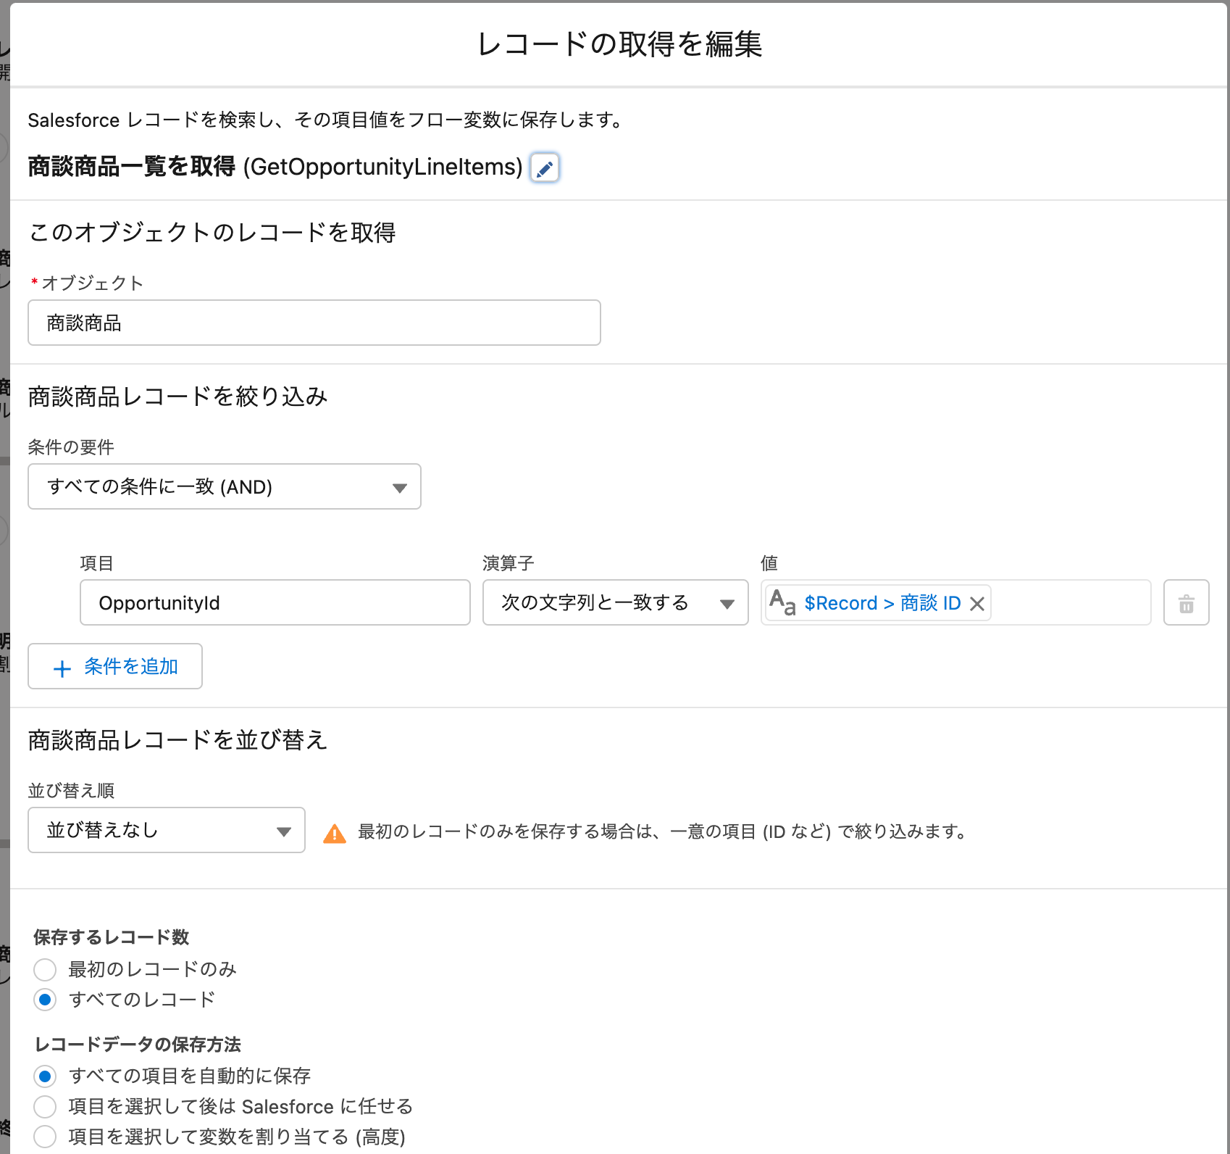Image resolution: width=1230 pixels, height=1154 pixels.
Task: Click the $Record > 商談 ID pill text
Action: (x=882, y=603)
